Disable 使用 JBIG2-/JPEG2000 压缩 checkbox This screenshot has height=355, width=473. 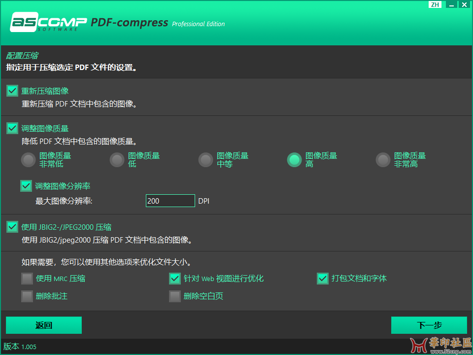click(x=12, y=227)
